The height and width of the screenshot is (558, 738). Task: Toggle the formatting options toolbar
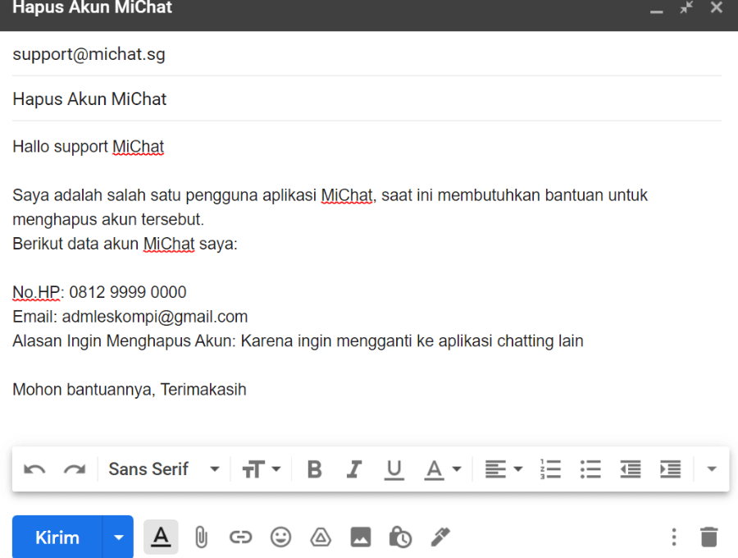pyautogui.click(x=161, y=537)
